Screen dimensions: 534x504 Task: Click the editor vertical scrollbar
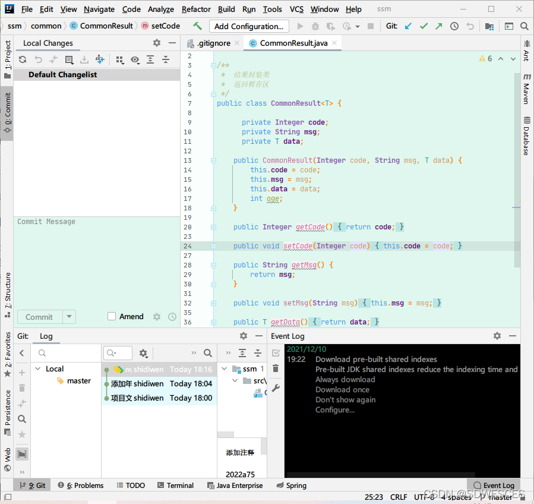pyautogui.click(x=517, y=170)
